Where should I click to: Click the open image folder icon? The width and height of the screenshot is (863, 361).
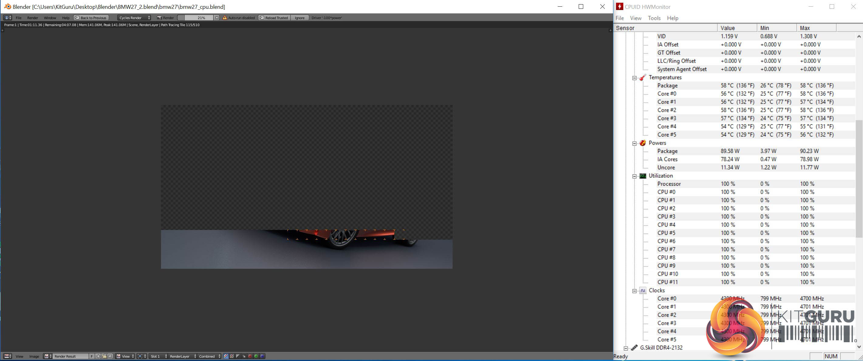tap(104, 356)
